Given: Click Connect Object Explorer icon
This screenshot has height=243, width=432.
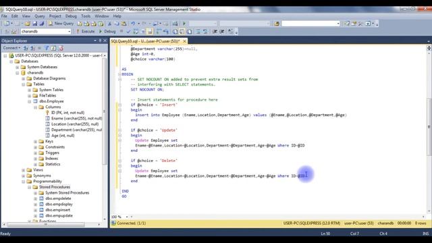Looking at the screenshot, I should coord(26,48).
